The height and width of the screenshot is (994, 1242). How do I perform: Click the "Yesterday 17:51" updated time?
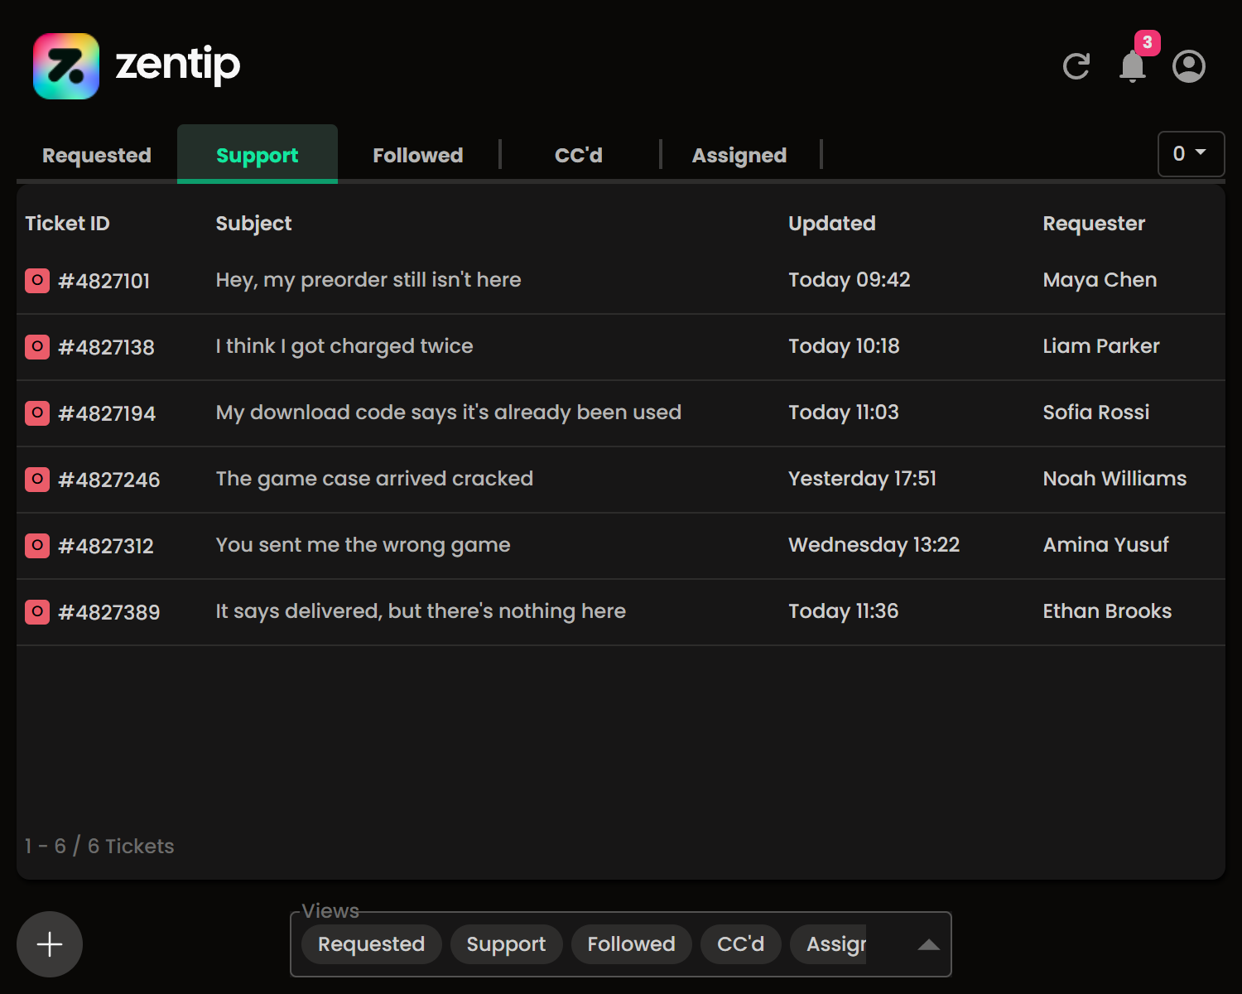click(x=862, y=479)
